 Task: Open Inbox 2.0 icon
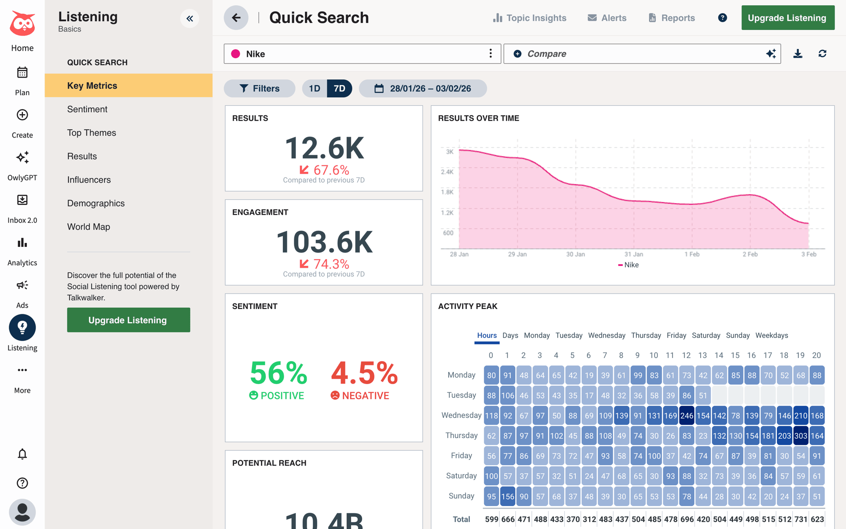tap(22, 200)
